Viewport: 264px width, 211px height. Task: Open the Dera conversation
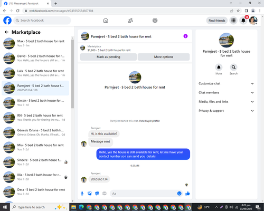click(35, 192)
